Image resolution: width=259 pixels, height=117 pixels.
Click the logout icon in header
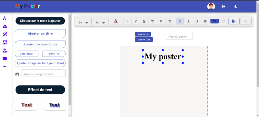(224, 7)
